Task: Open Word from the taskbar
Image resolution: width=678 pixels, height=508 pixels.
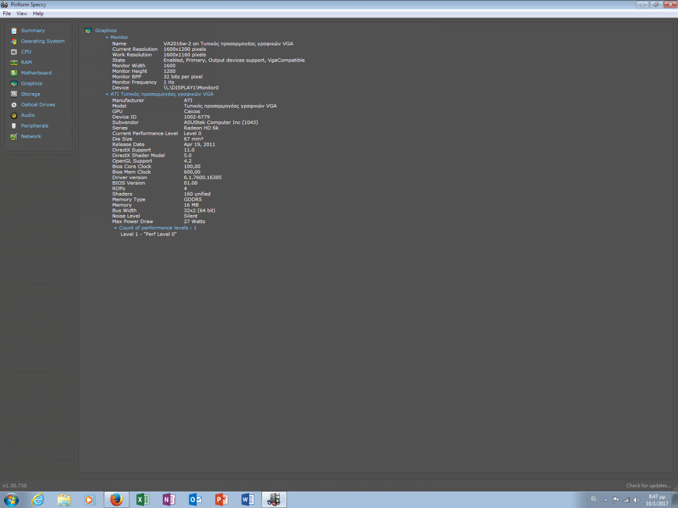Action: [247, 500]
